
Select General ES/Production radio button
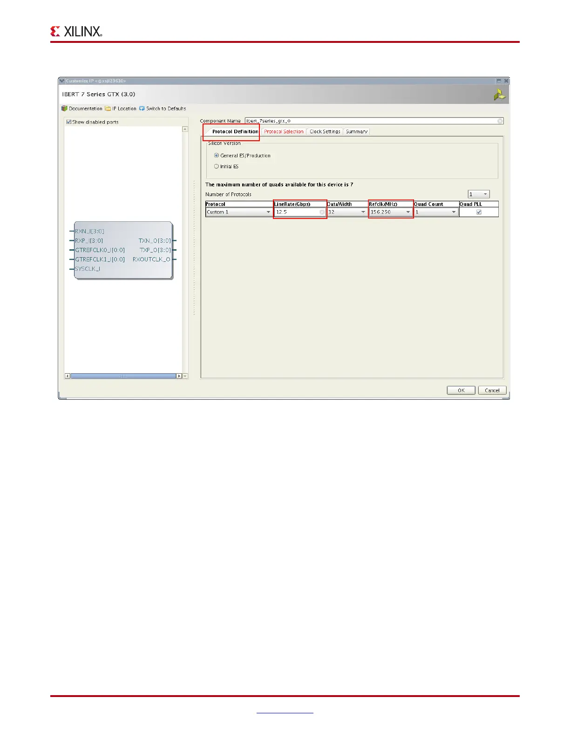point(217,156)
